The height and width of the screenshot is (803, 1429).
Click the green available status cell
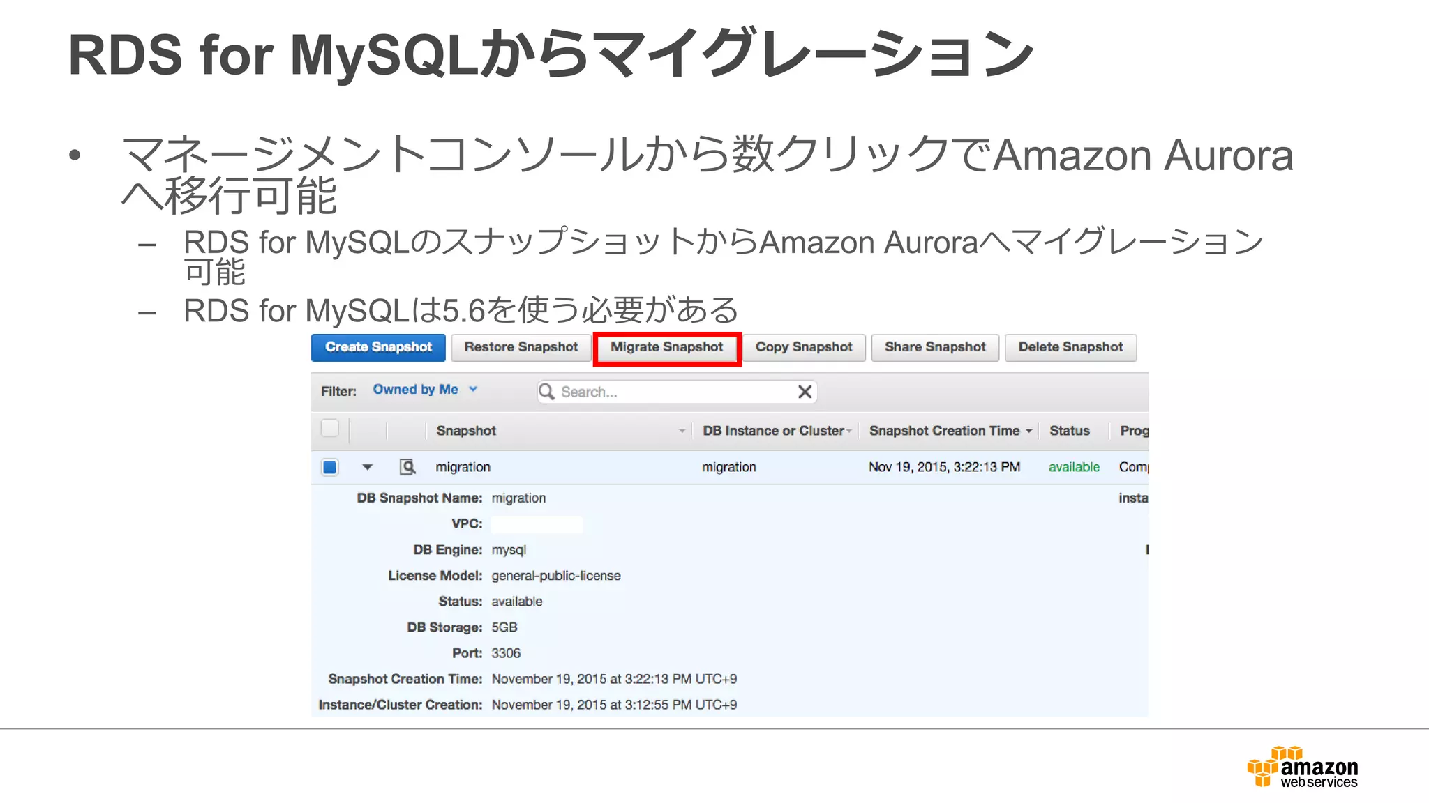click(x=1074, y=467)
